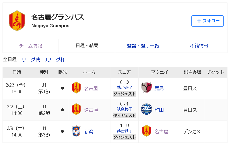Select the 全日程 schedule filter
Screen dimensions: 228x143
(9, 60)
